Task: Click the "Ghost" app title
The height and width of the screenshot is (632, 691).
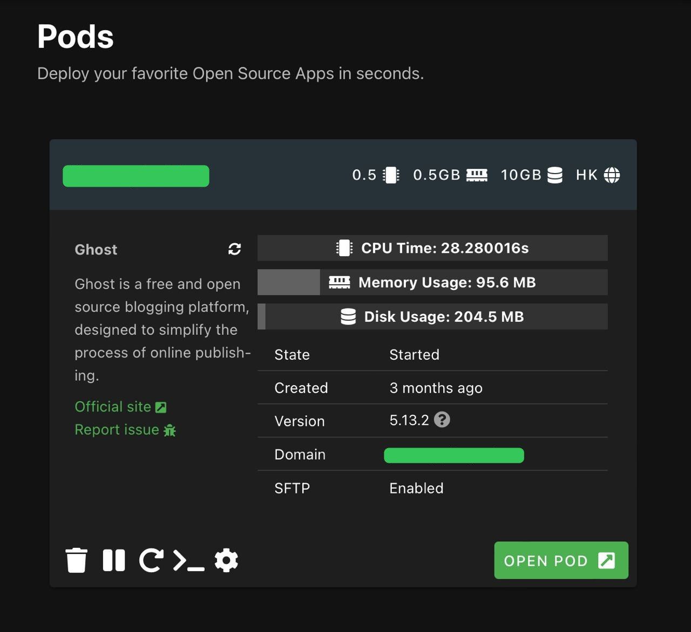Action: pyautogui.click(x=96, y=250)
